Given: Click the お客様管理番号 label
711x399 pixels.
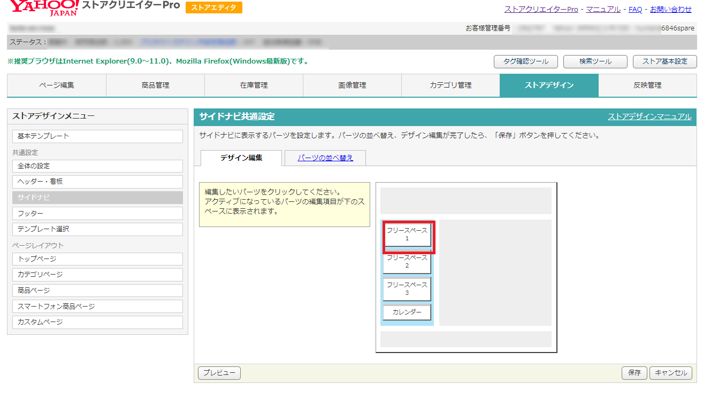Looking at the screenshot, I should coord(488,28).
